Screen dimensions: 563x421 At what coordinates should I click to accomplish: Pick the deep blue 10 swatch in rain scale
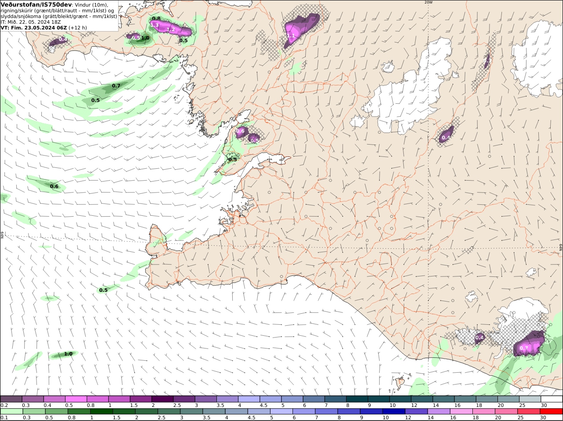click(394, 412)
